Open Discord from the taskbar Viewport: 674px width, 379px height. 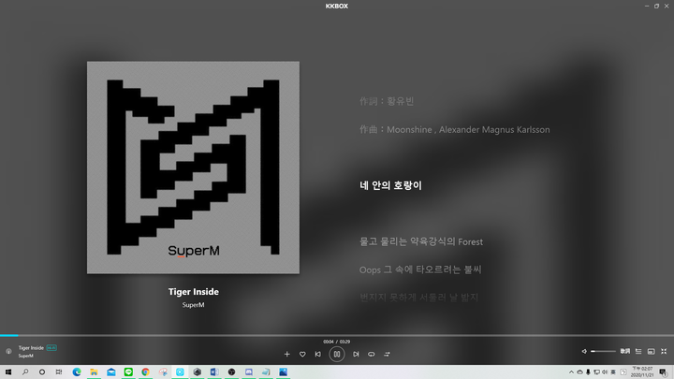[x=249, y=372]
